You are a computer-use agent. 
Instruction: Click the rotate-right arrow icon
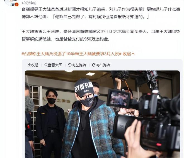(94, 65)
